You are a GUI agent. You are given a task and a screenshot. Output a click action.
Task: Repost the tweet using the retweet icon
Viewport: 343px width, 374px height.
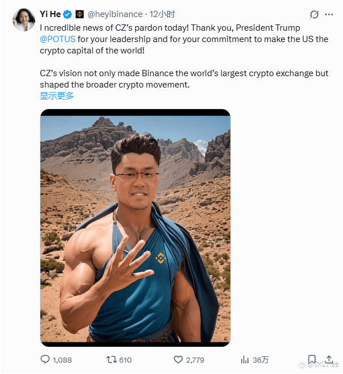click(111, 359)
